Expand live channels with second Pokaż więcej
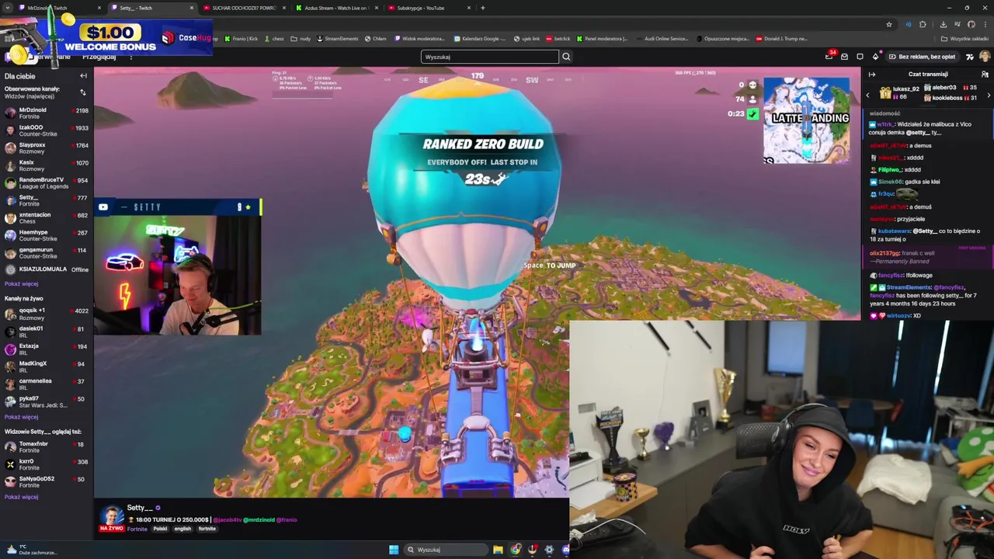 click(x=21, y=417)
